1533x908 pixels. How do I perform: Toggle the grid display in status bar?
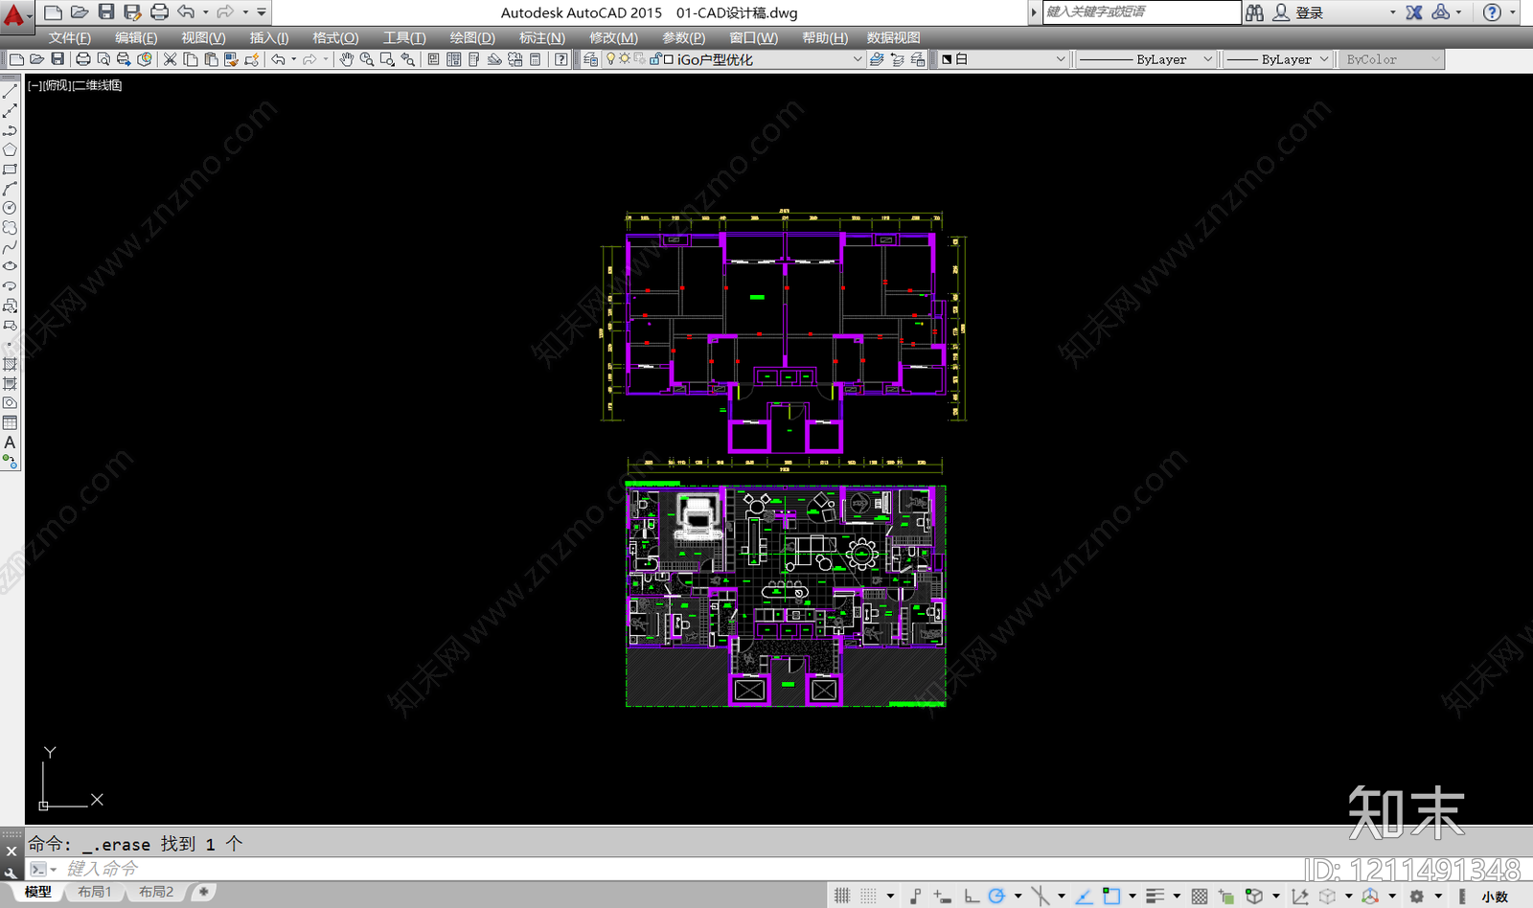[841, 896]
